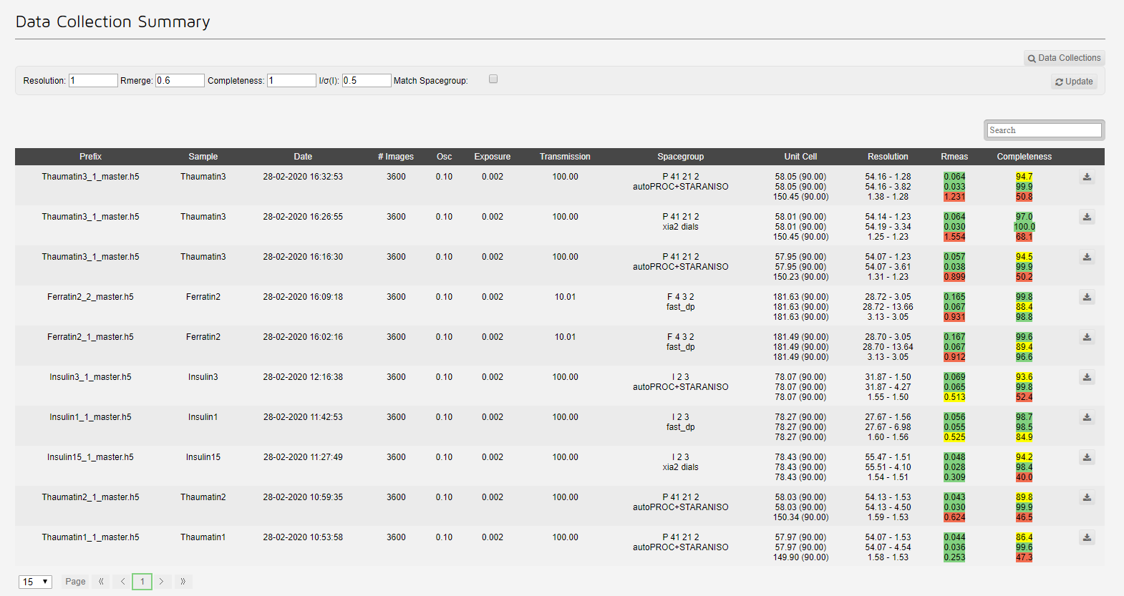Jump to the last page arrow
This screenshot has width=1124, height=596.
click(x=183, y=582)
